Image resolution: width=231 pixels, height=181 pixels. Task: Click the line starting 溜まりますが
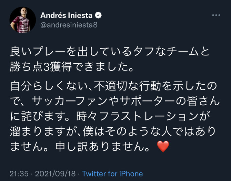point(113,131)
